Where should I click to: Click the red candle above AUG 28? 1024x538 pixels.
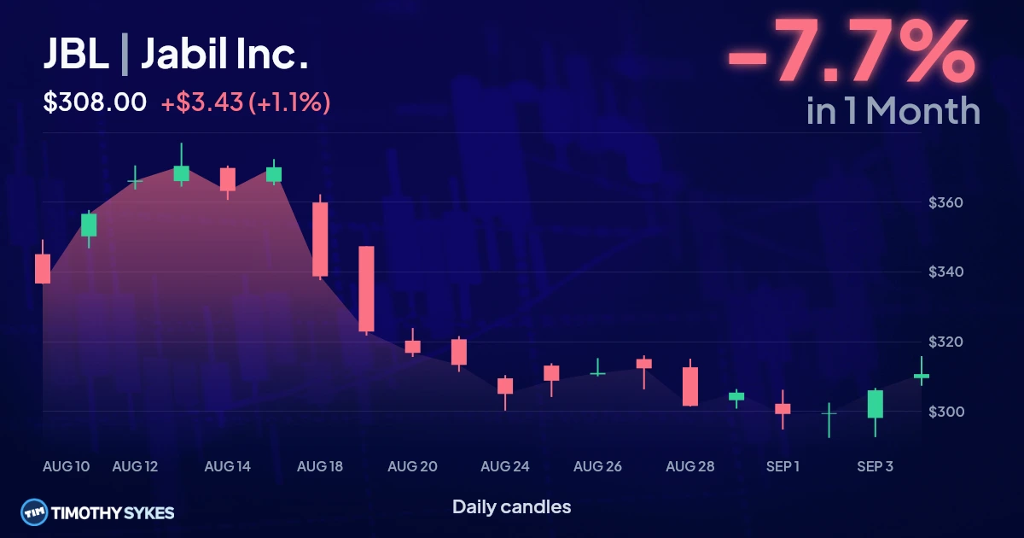690,386
